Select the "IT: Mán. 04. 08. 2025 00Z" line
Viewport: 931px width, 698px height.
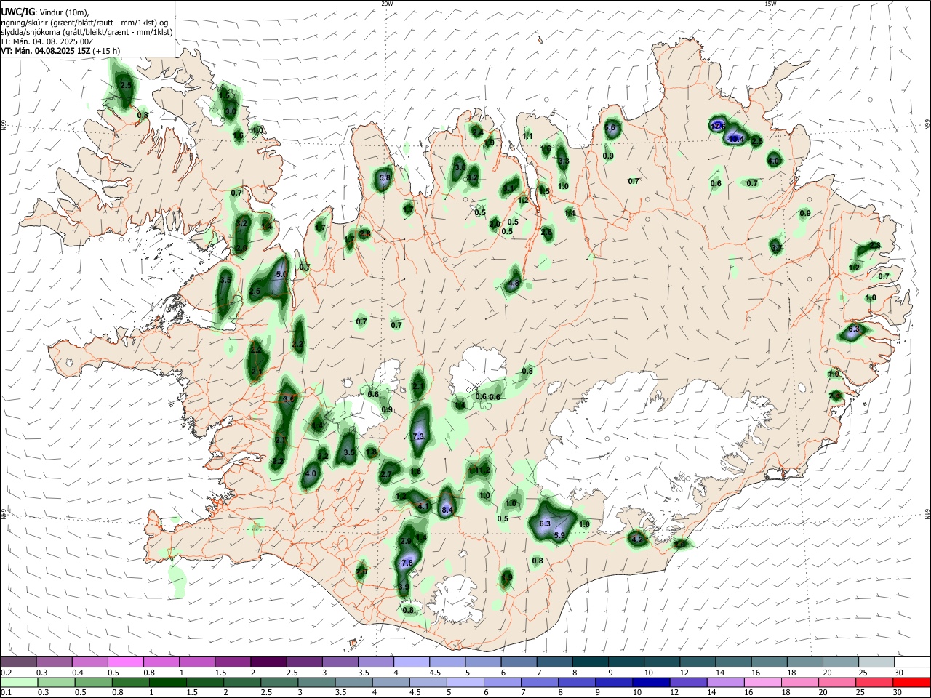pos(47,41)
